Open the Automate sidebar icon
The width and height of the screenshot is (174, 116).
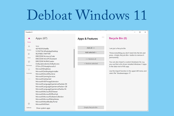[29, 70]
